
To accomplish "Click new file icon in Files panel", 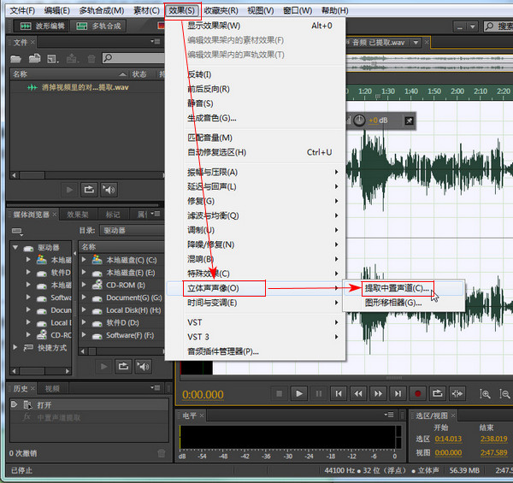I will tap(53, 59).
